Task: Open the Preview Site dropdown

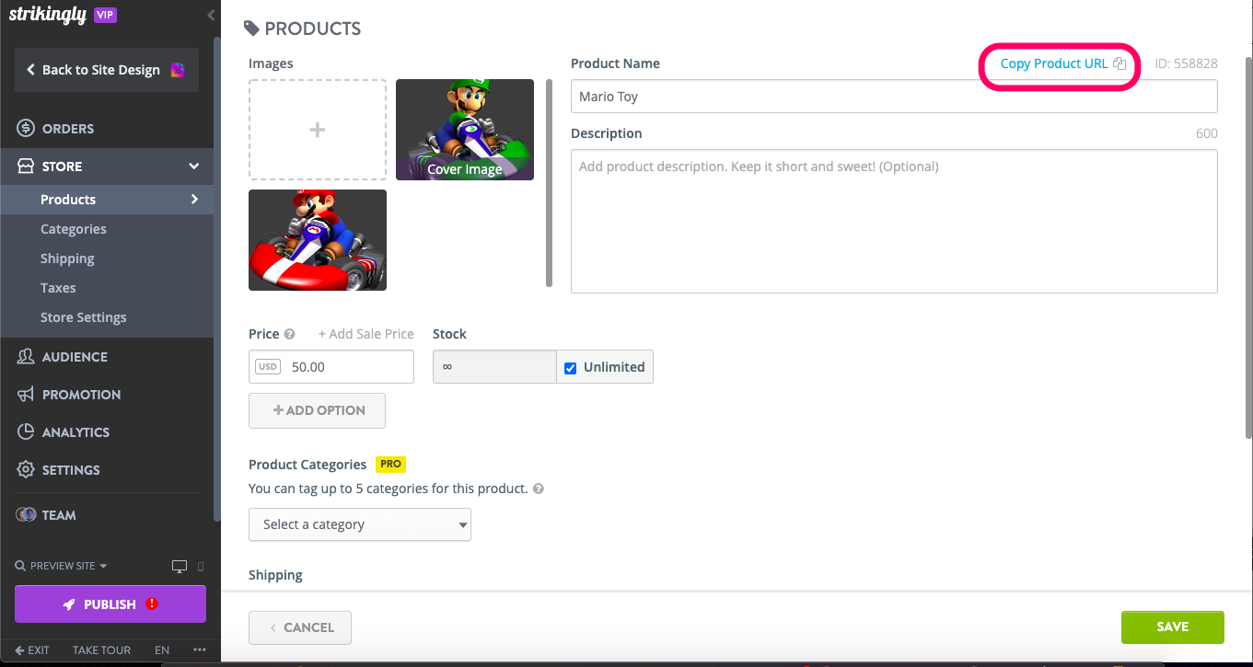Action: coord(62,566)
